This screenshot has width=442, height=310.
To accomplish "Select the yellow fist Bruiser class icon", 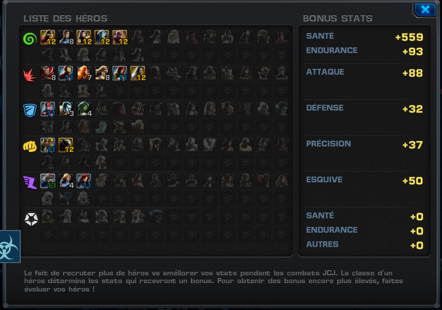I will 30,146.
